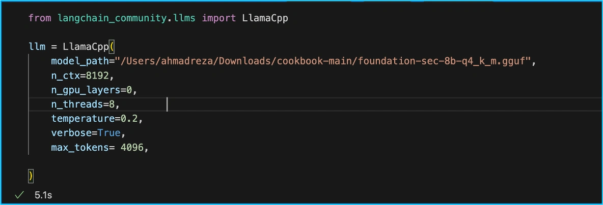Viewport: 603px width, 205px height.
Task: Click the 5.1s execution time label
Action: 43,195
